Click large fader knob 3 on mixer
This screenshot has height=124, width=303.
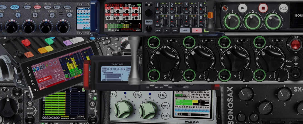pyautogui.click(x=236, y=60)
